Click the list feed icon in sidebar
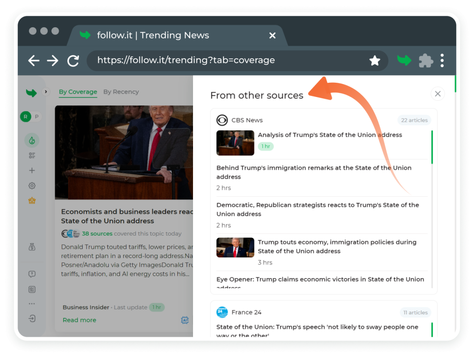 pos(32,156)
